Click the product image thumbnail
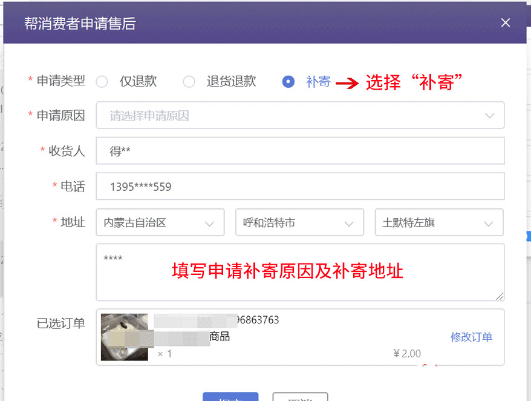 click(124, 337)
